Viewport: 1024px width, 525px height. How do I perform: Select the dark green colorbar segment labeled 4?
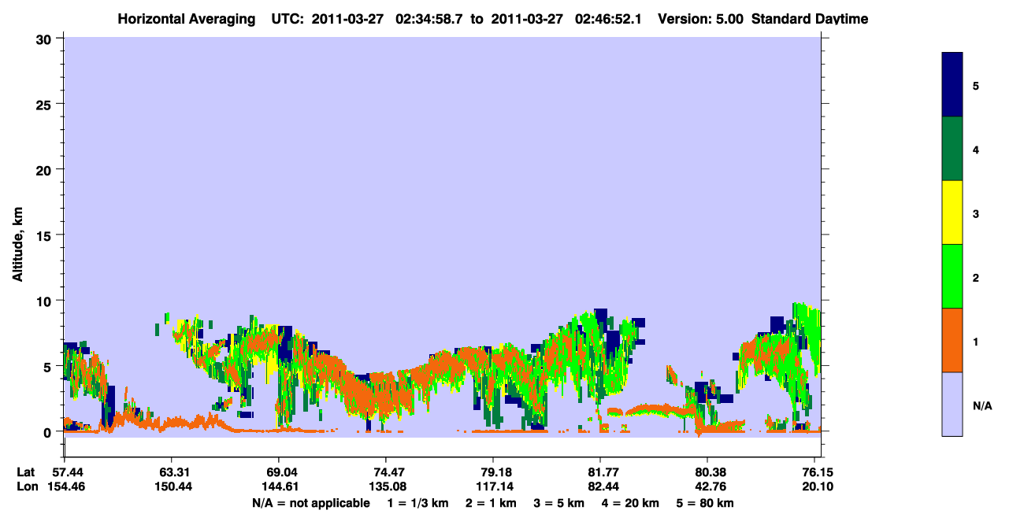952,149
